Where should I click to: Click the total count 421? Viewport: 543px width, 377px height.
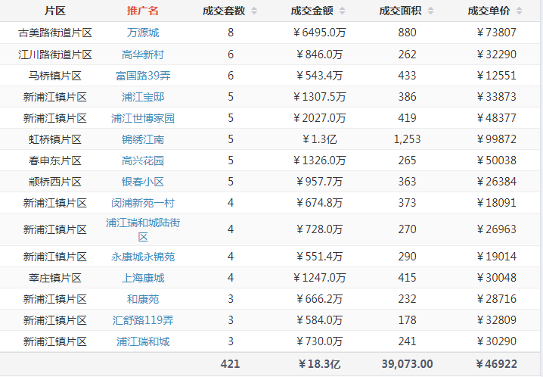(x=231, y=364)
